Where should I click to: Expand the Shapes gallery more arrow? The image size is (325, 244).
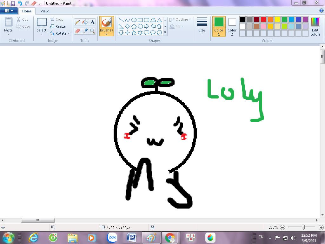165,33
